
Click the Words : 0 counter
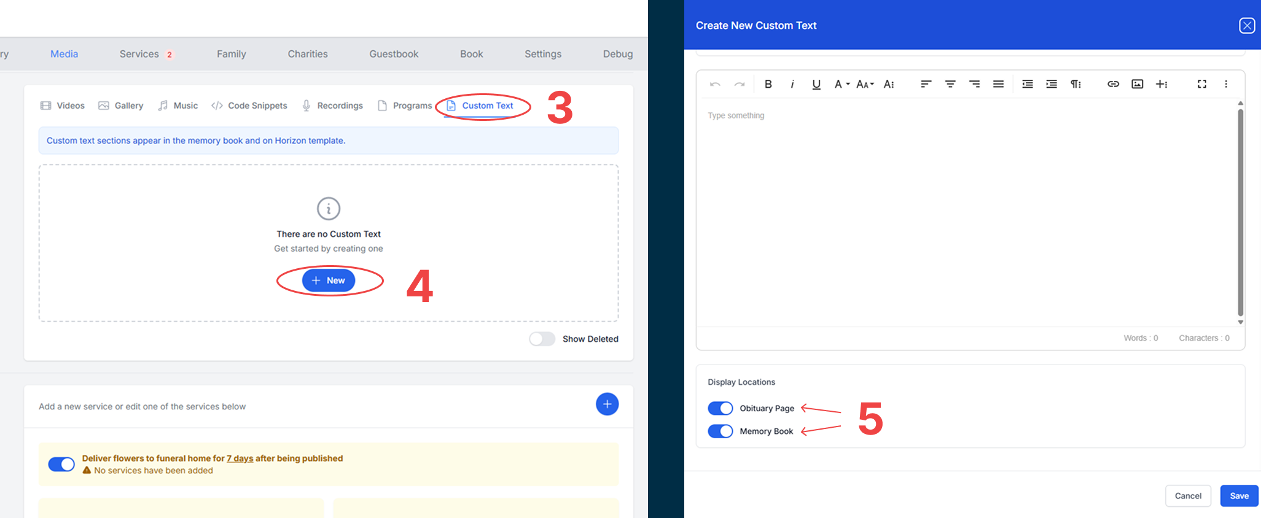coord(1141,338)
